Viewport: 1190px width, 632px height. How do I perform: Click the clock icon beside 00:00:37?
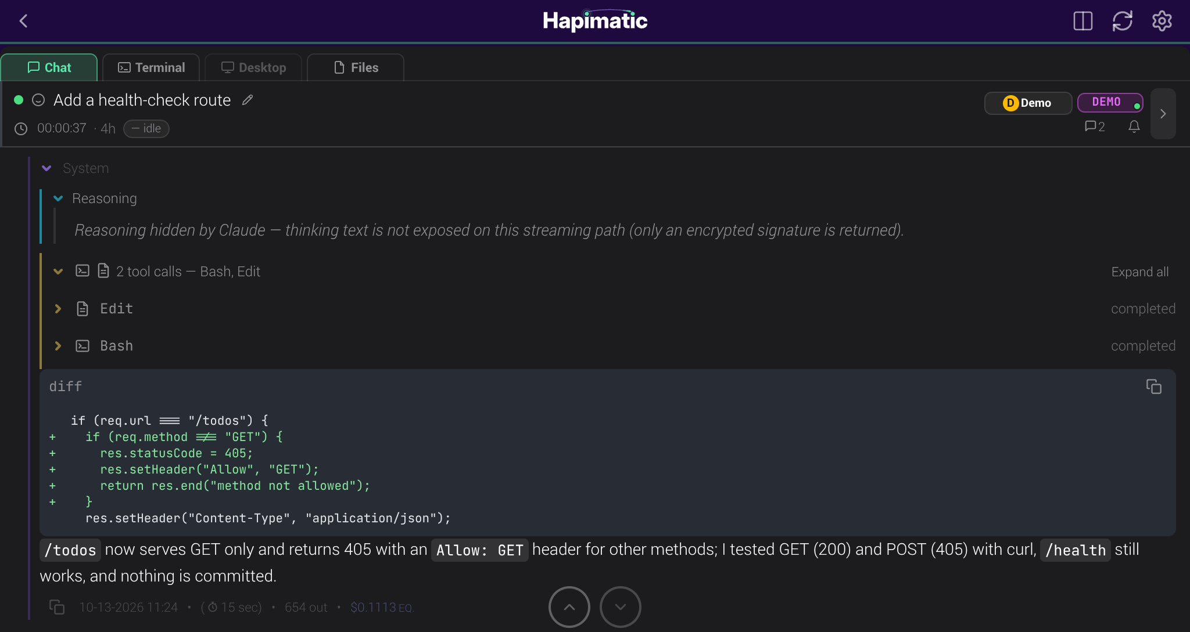click(x=21, y=128)
